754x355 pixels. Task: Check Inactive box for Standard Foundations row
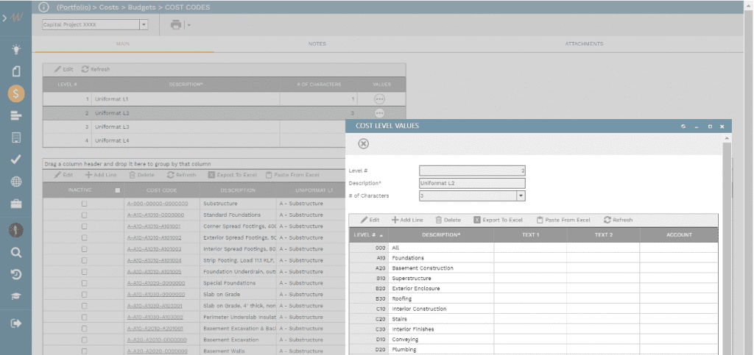[x=84, y=215]
